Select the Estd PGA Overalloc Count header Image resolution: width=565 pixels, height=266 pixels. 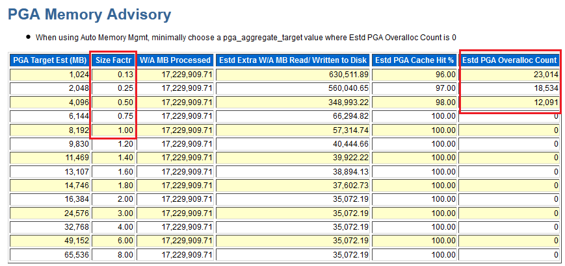point(510,60)
